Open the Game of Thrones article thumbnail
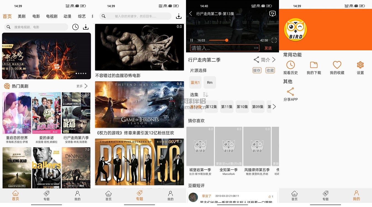Viewport: 372px width, 207px height. pyautogui.click(x=139, y=104)
